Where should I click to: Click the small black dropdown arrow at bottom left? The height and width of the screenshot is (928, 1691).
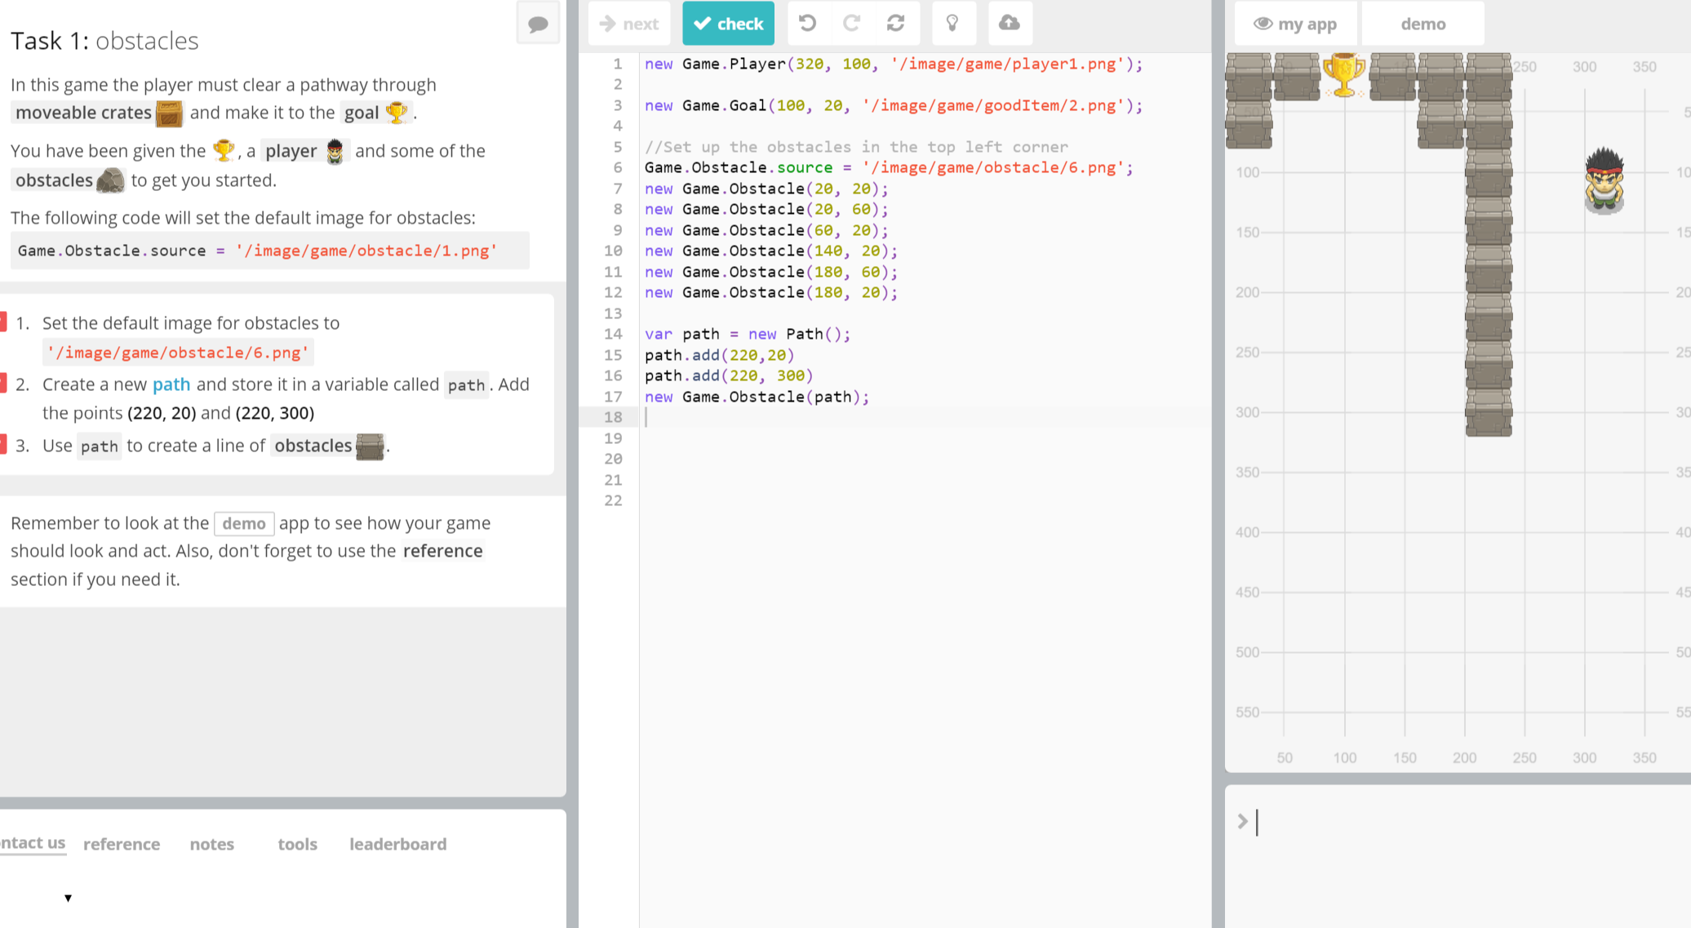[69, 898]
